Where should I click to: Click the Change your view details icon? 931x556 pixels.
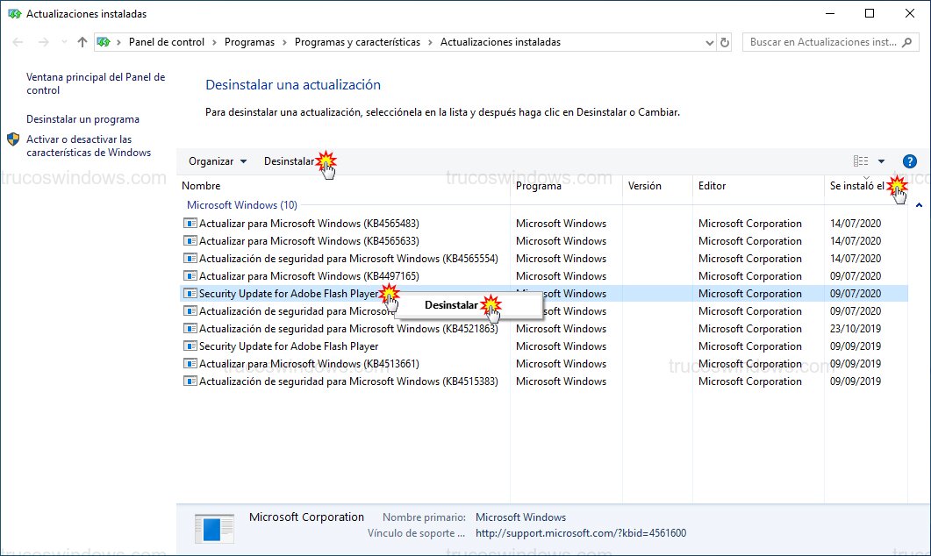click(863, 160)
